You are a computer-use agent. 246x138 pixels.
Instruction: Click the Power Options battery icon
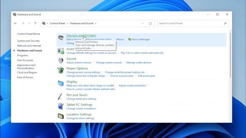[x=61, y=70]
